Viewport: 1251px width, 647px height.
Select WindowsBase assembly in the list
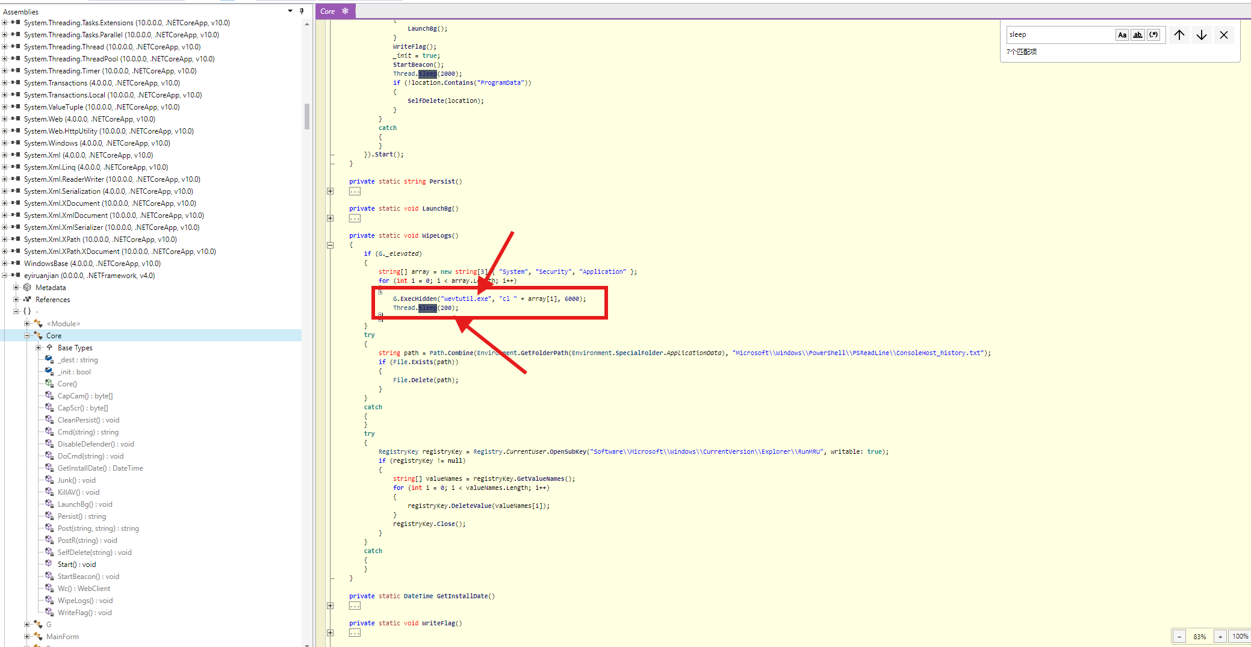point(92,264)
